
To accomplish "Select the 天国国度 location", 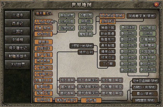I will pyautogui.click(x=148, y=52).
